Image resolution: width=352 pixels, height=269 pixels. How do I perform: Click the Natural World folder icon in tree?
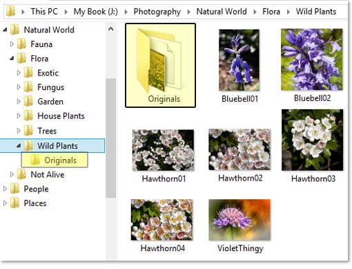pos(14,30)
